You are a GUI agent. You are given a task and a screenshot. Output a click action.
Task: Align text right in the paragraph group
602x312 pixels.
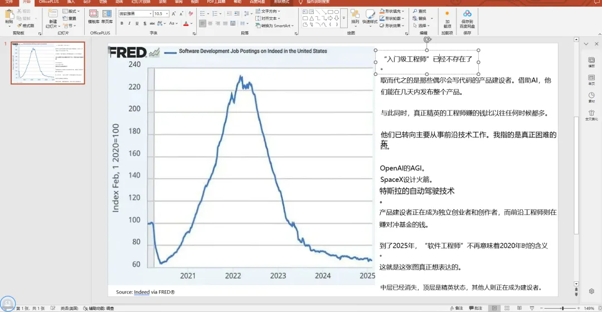[x=218, y=23]
